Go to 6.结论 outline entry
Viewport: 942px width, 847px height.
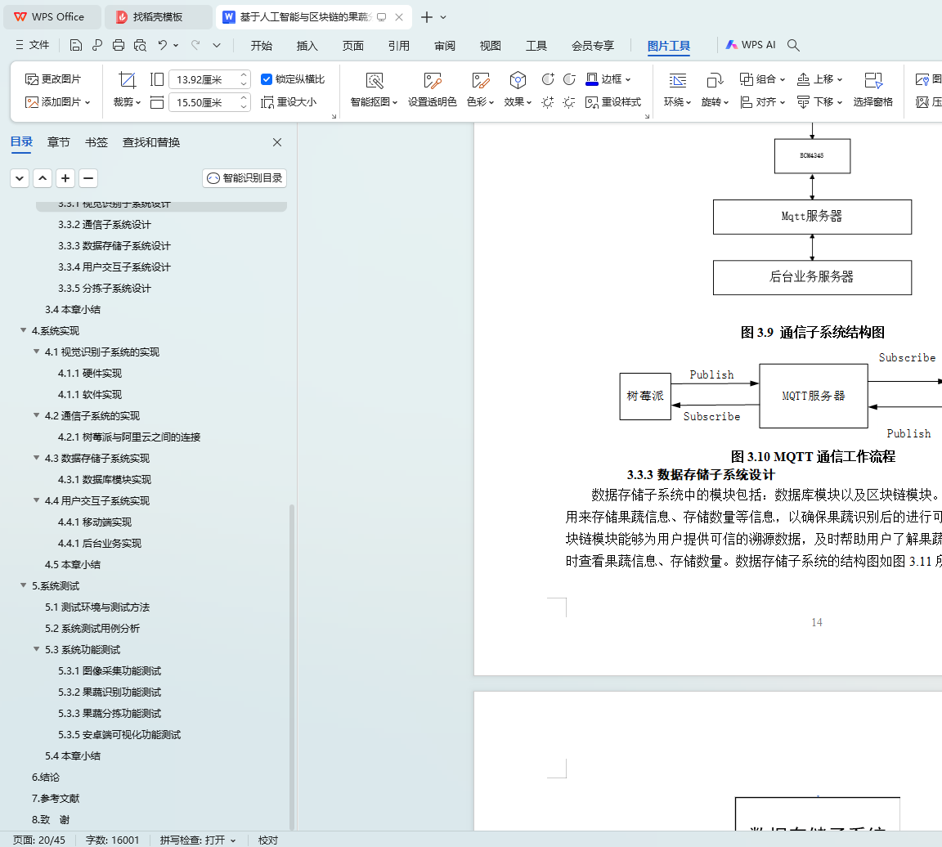pyautogui.click(x=46, y=777)
